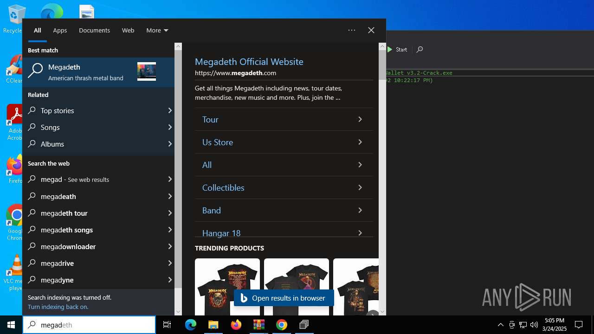Open the Band sitelink
Image resolution: width=594 pixels, height=334 pixels.
coord(284,210)
